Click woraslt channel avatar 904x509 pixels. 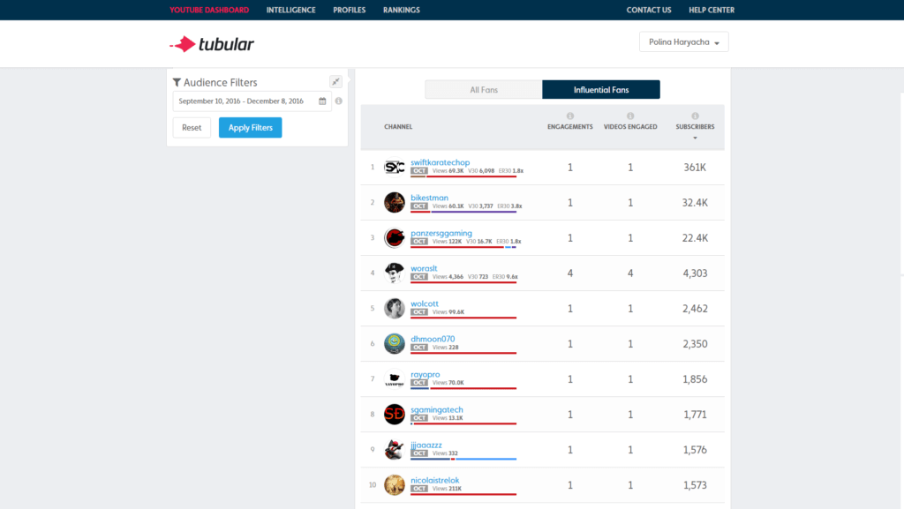click(395, 273)
